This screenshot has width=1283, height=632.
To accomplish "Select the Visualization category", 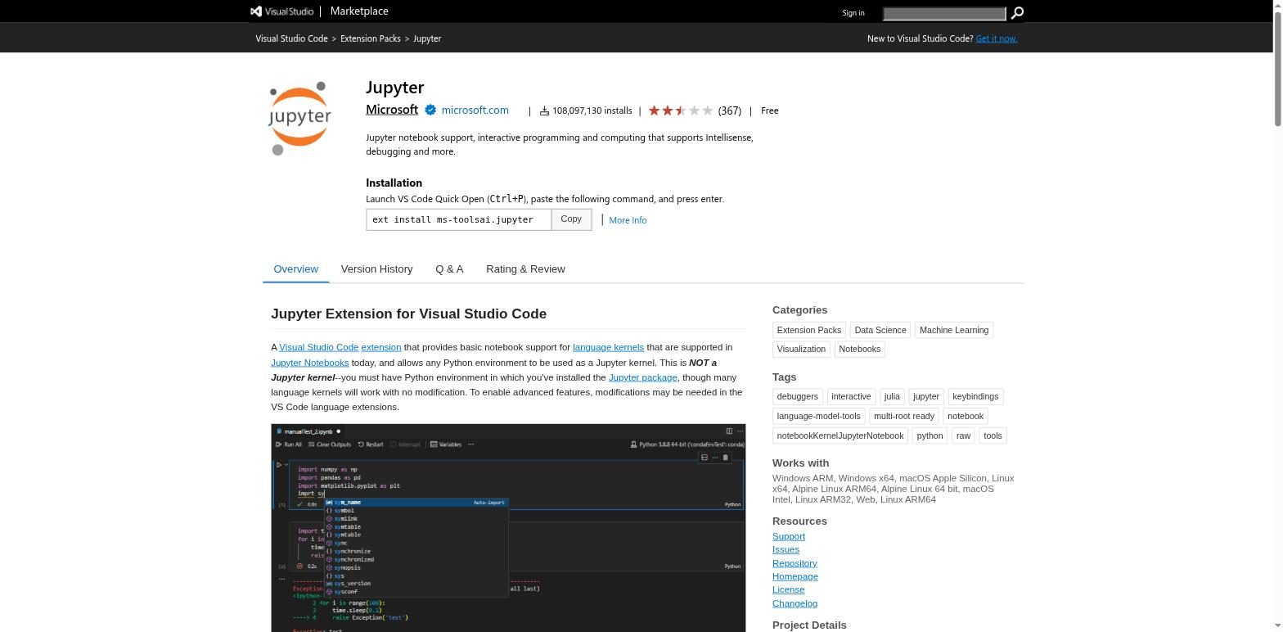I will tap(801, 349).
